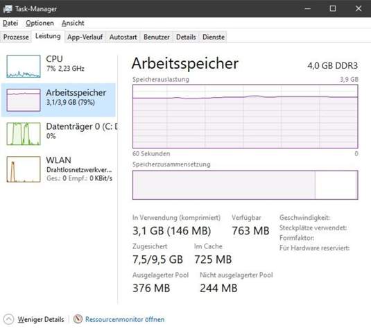
Task: Open the Ressourcenmonitor öffnen link
Action: 125,319
